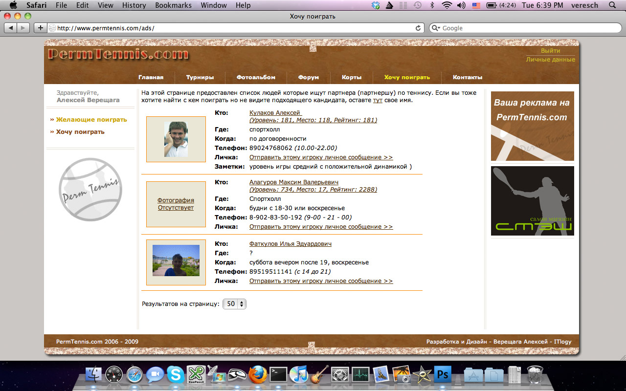The image size is (626, 391).
Task: Open Terminal from the dock
Action: [278, 375]
